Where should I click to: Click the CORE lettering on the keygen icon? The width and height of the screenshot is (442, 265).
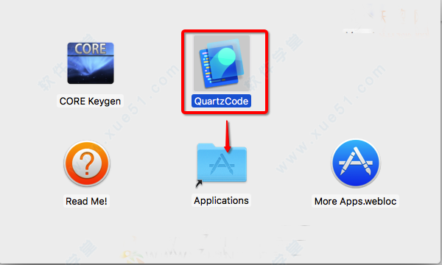[x=91, y=49]
